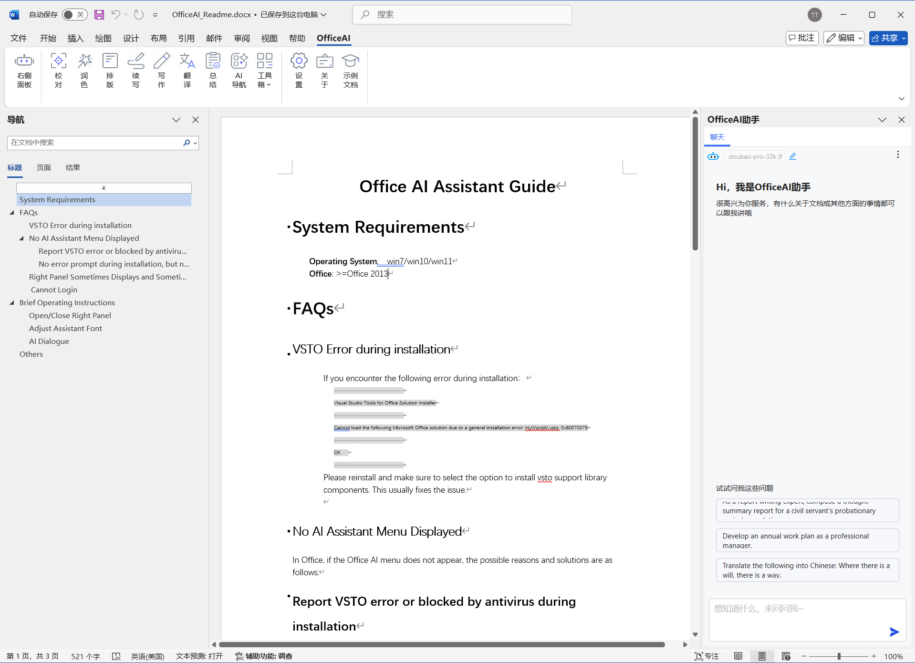Send the chat message with arrow icon

(894, 632)
